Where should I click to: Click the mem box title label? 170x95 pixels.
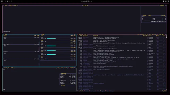6,34
